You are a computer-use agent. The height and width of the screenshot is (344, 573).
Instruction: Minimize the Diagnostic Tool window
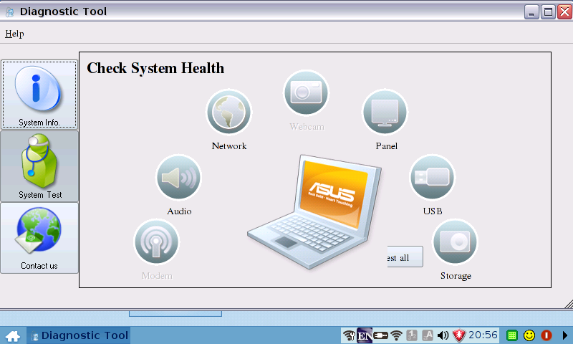click(x=531, y=12)
